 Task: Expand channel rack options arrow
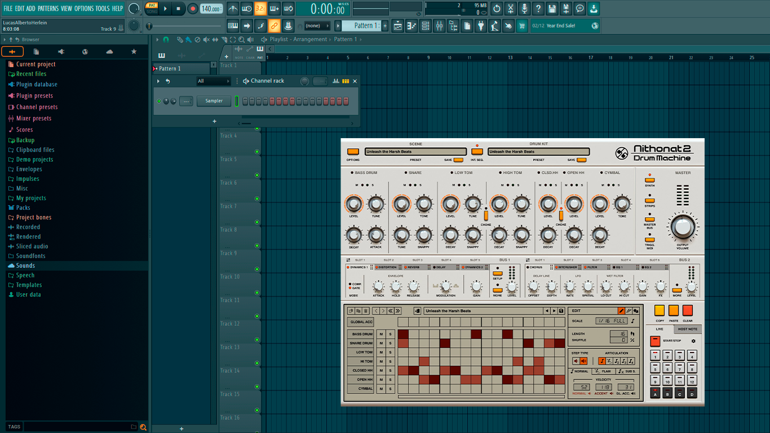[x=158, y=81]
